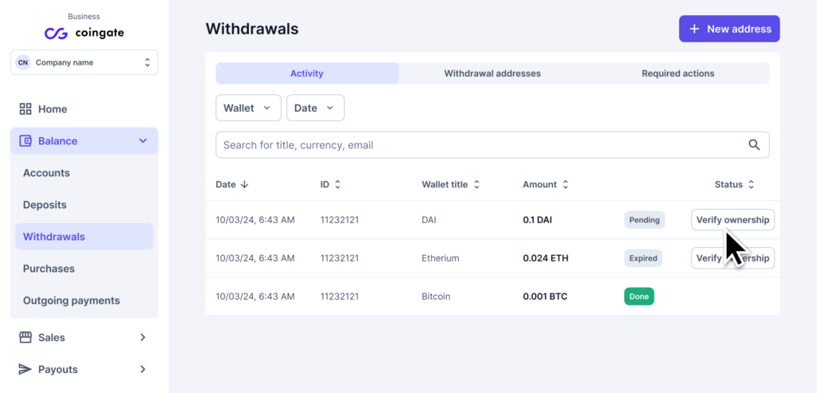Click the New address button
Screen dimensions: 817x393
point(729,29)
